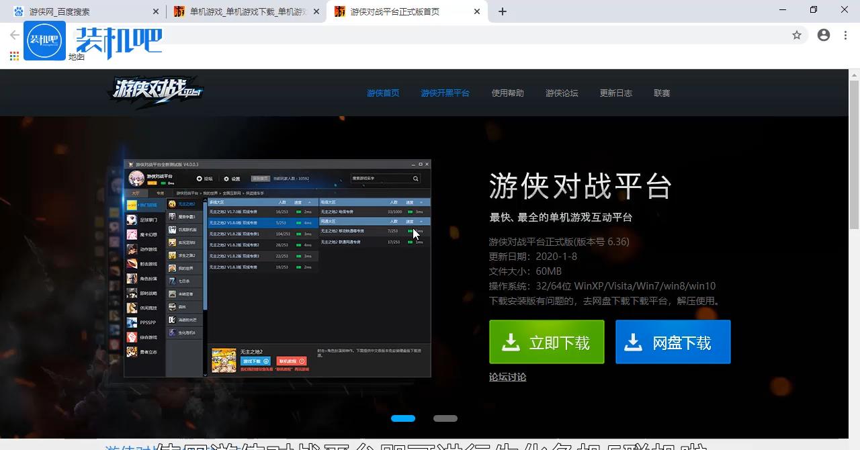Open the 联赛 navigation item
Image resolution: width=860 pixels, height=450 pixels.
click(x=662, y=93)
